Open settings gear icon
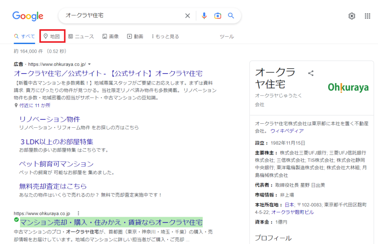Viewport: 378px width, 244px height. pos(352,16)
